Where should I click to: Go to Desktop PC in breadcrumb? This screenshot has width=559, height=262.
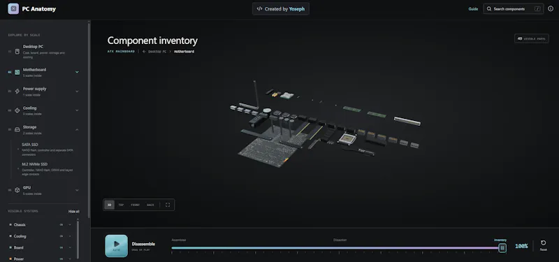point(157,52)
